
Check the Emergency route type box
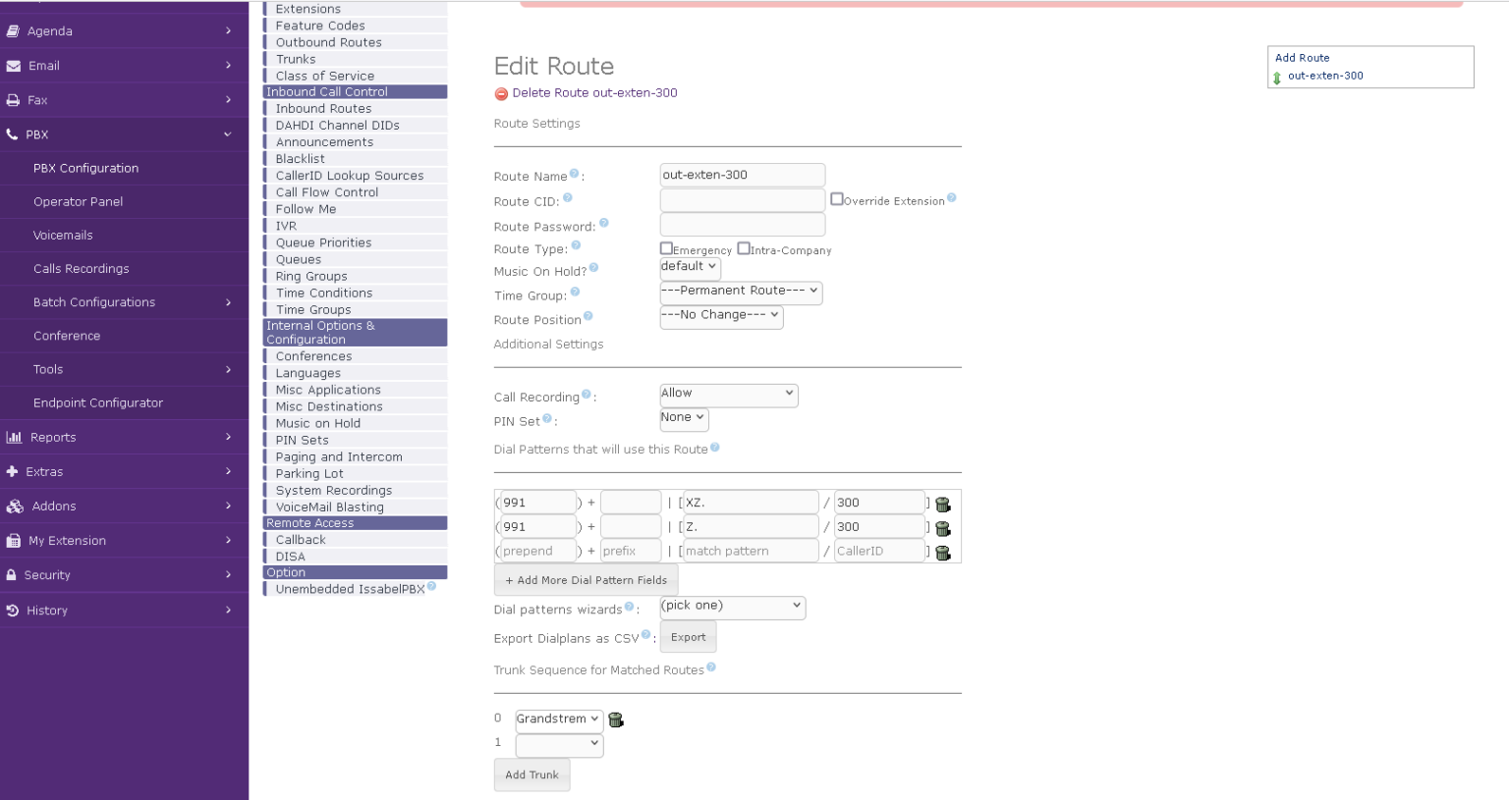point(666,248)
